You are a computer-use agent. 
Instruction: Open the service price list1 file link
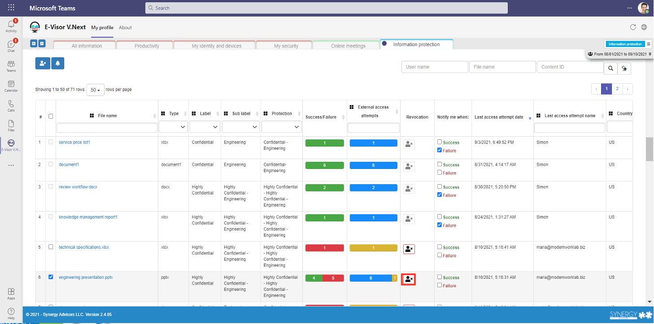point(74,143)
